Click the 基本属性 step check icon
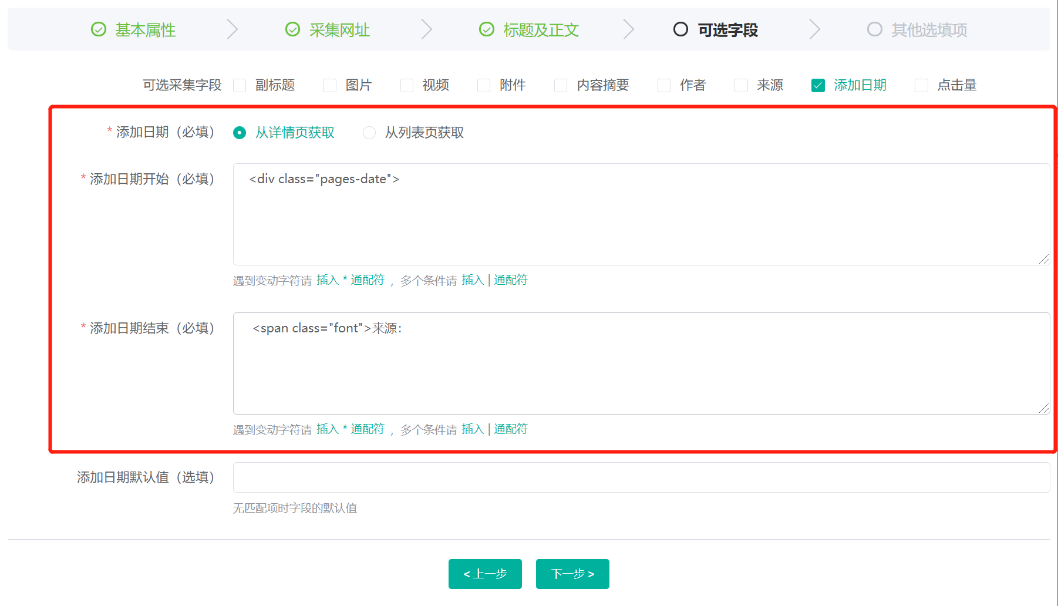 (99, 29)
